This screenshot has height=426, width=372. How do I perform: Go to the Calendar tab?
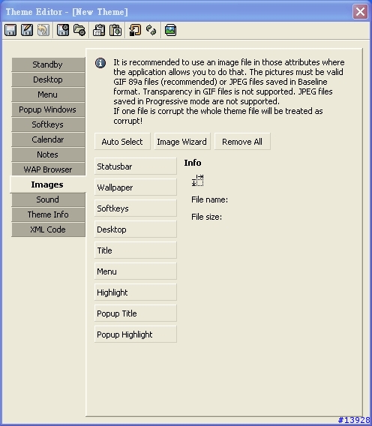pyautogui.click(x=48, y=139)
